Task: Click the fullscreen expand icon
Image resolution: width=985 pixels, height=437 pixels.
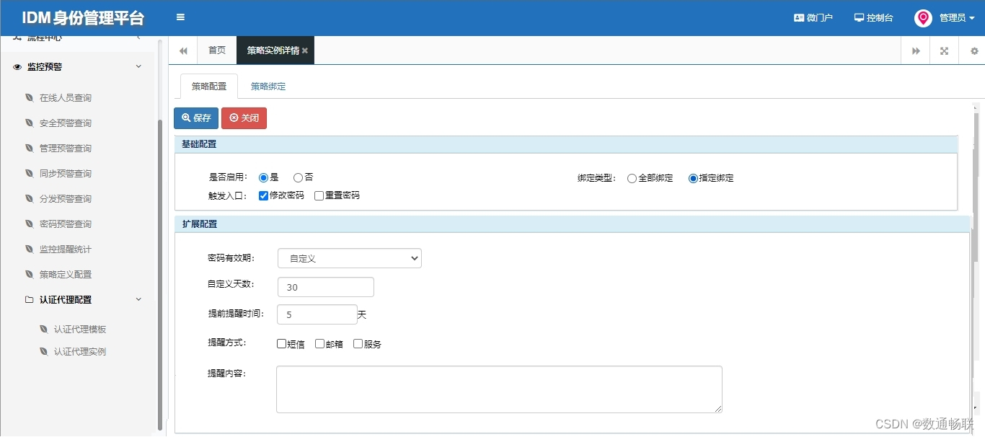Action: [x=944, y=51]
